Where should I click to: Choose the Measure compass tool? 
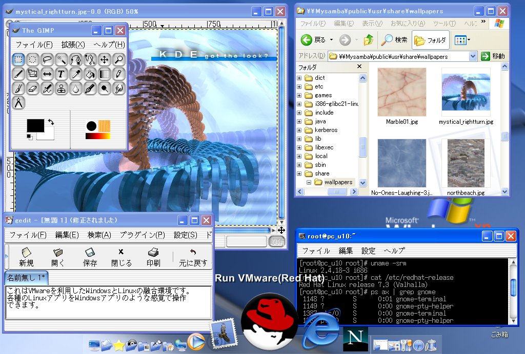click(x=18, y=102)
